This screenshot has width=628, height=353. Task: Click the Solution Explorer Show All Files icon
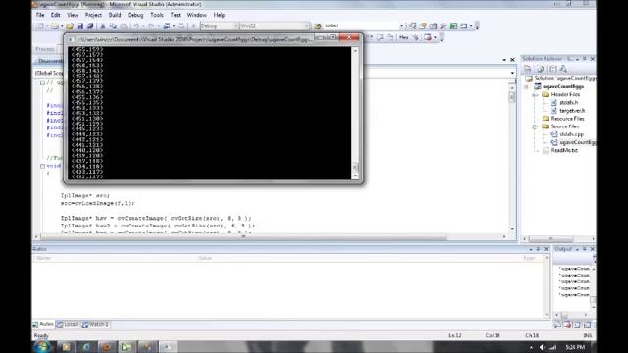tap(540, 69)
